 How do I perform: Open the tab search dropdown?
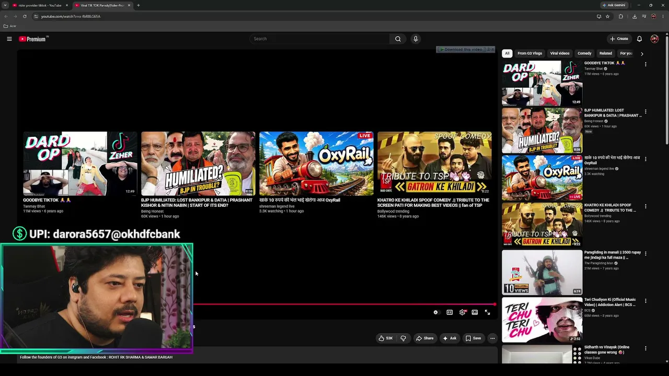pyautogui.click(x=5, y=5)
